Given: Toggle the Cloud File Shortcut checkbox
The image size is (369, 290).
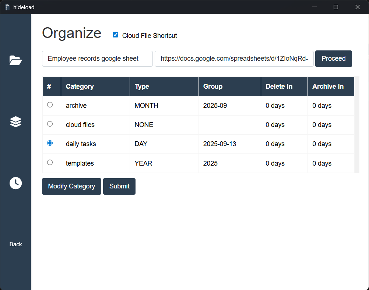Looking at the screenshot, I should coord(115,35).
